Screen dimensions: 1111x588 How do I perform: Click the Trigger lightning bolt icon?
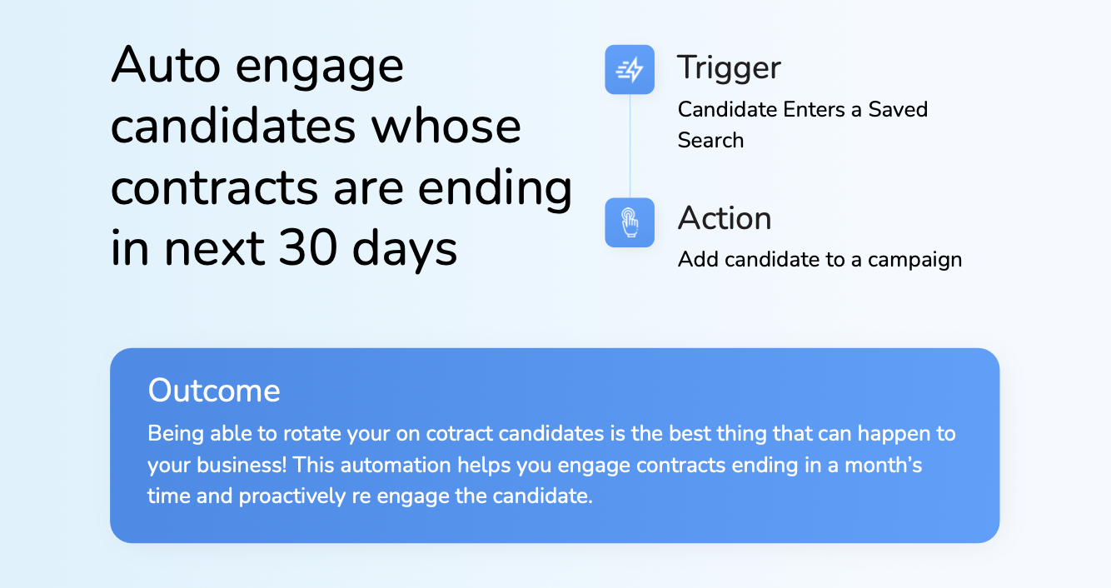pyautogui.click(x=630, y=70)
